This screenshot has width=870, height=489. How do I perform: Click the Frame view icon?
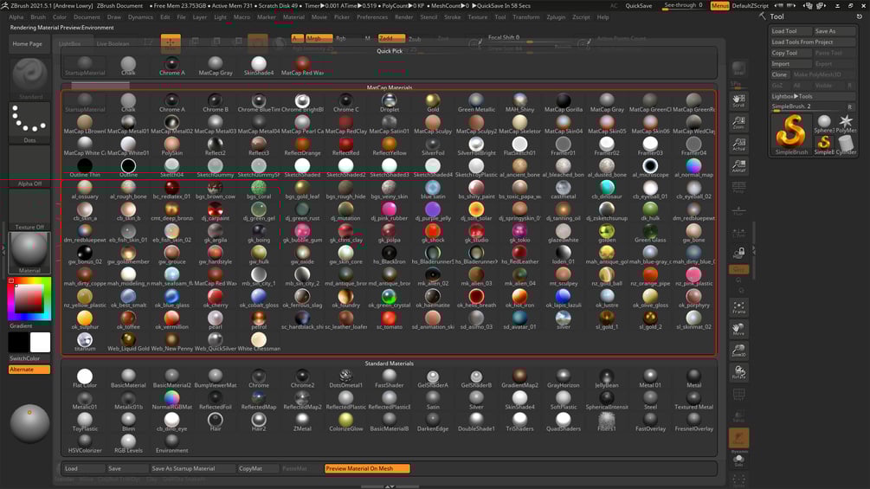(738, 308)
